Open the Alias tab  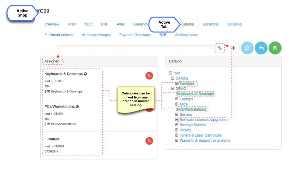(x=121, y=24)
